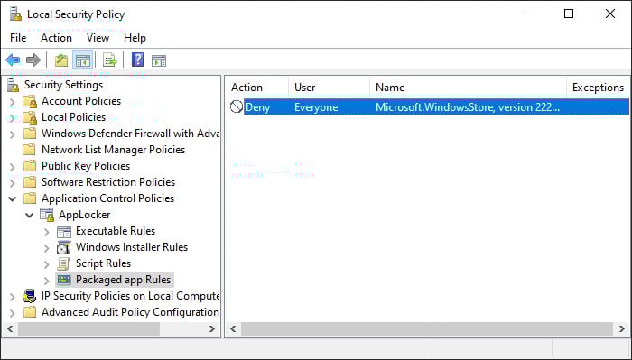Click the Packaged app Rules icon
This screenshot has height=360, width=632.
pyautogui.click(x=64, y=280)
